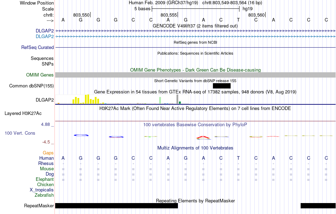Screen dimensions: 336x214
Task: Click the red PhyloP conservation peak
Action: pyautogui.click(x=203, y=137)
